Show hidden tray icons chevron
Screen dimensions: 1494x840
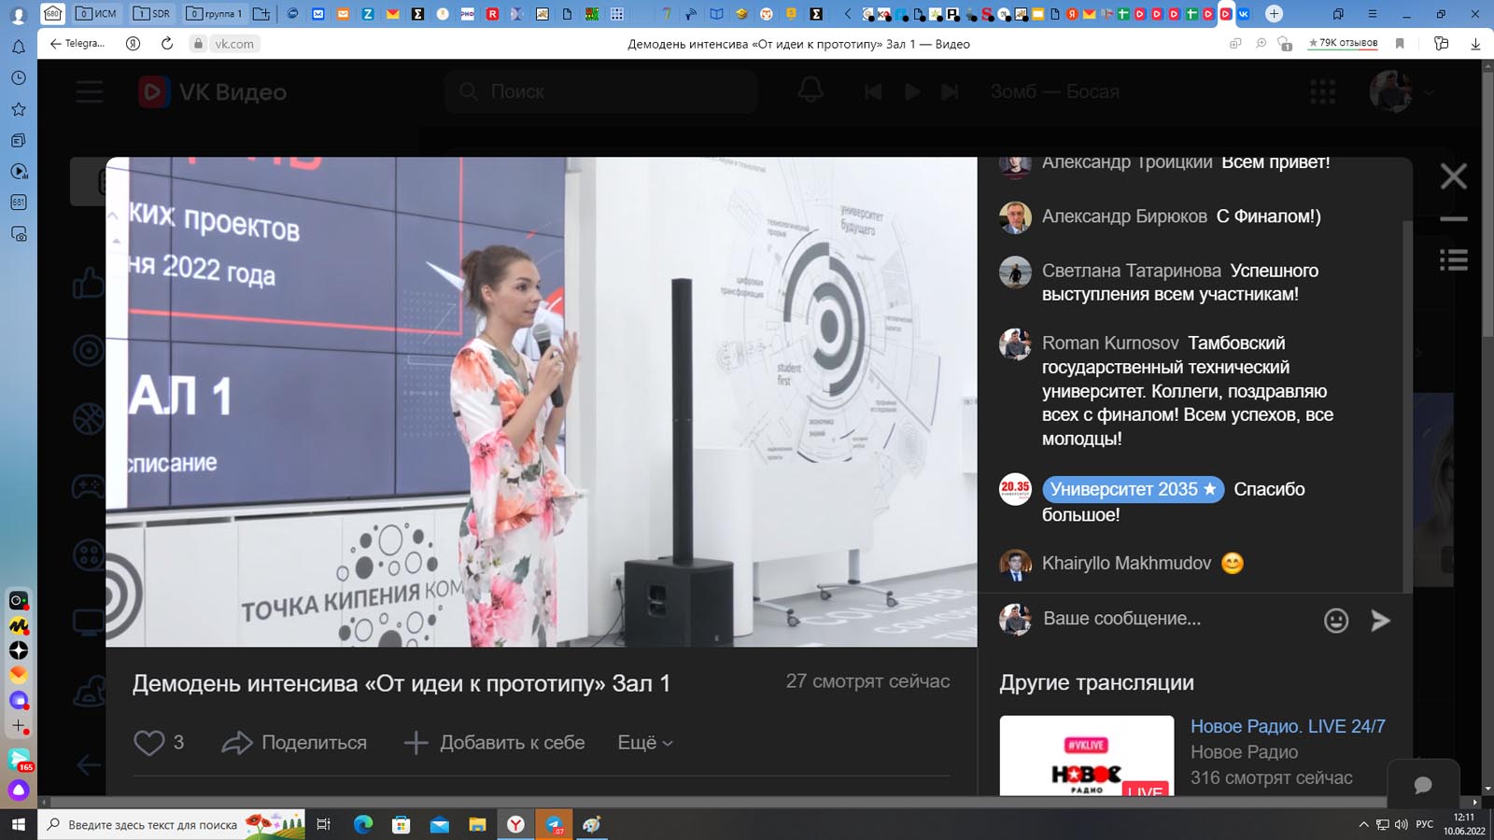click(x=1363, y=824)
